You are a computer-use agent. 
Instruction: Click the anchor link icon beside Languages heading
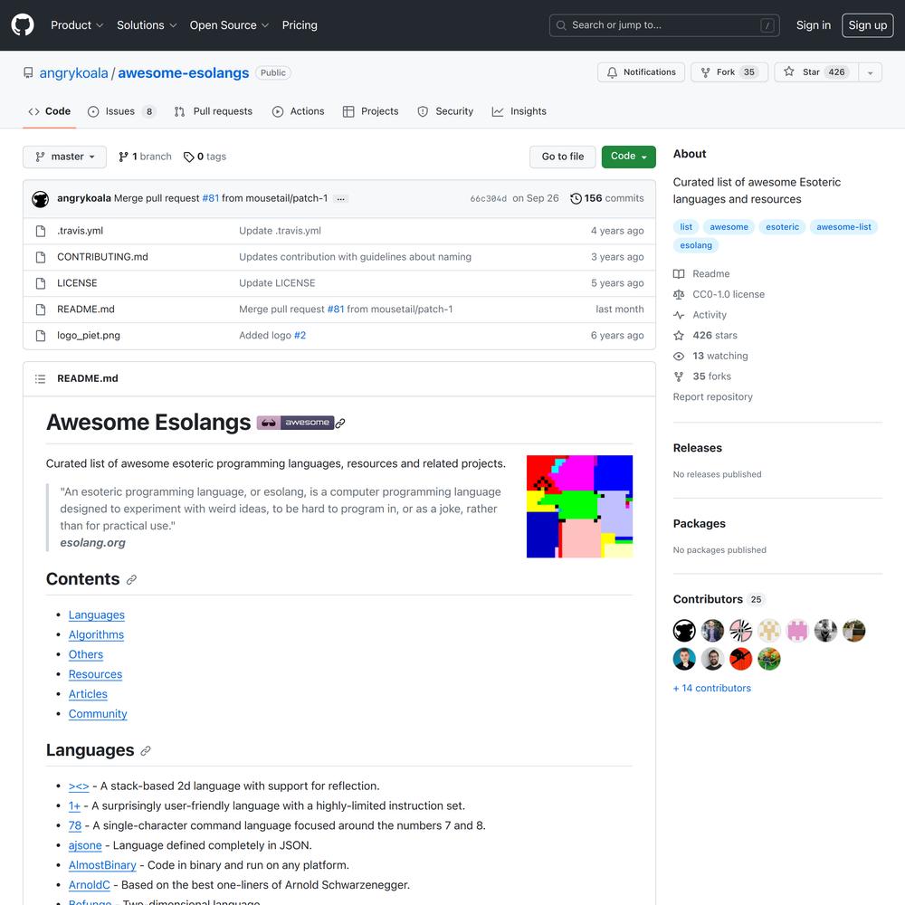tap(146, 750)
